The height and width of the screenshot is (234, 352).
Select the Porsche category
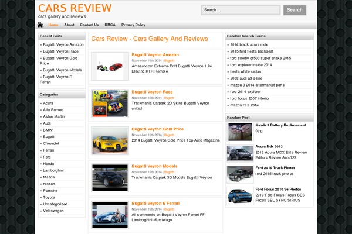pyautogui.click(x=50, y=191)
